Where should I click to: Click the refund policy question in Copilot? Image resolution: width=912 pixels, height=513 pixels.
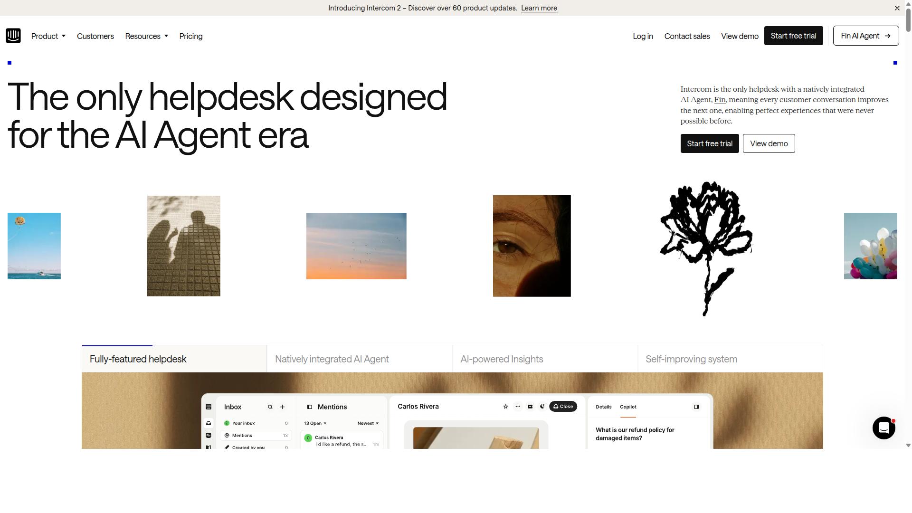635,434
